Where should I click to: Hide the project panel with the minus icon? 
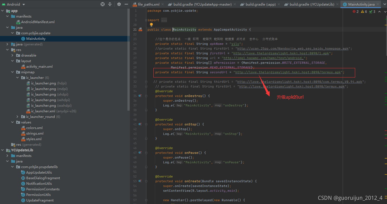click(x=126, y=4)
